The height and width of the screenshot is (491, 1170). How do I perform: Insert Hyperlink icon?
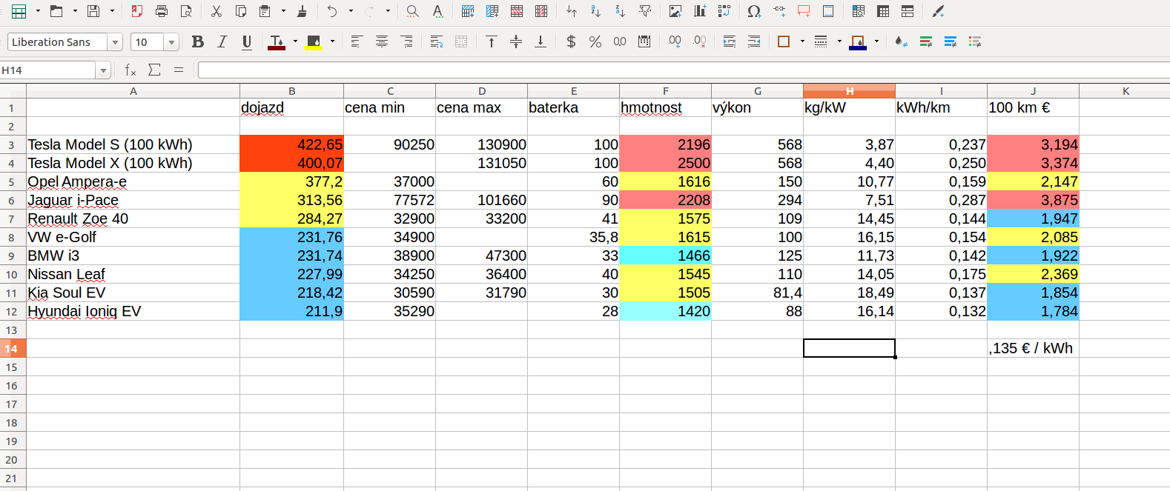point(779,11)
